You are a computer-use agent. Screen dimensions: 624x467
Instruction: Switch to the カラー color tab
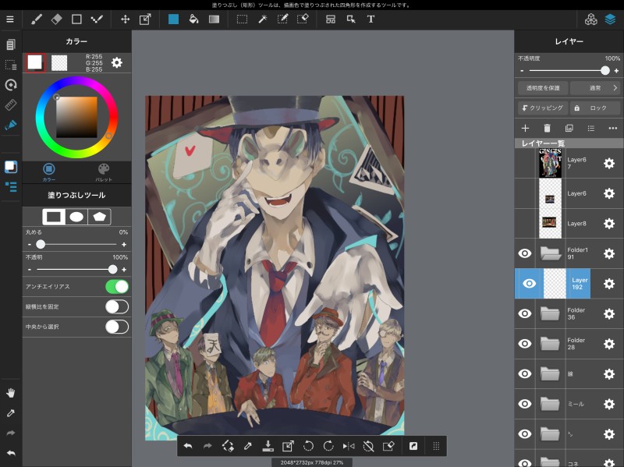(49, 172)
